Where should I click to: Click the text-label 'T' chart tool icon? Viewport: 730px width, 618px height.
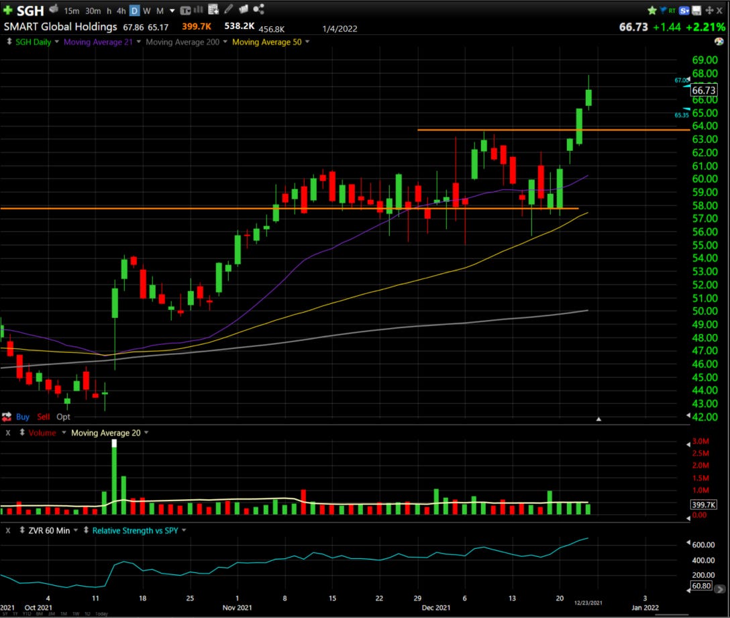[185, 10]
